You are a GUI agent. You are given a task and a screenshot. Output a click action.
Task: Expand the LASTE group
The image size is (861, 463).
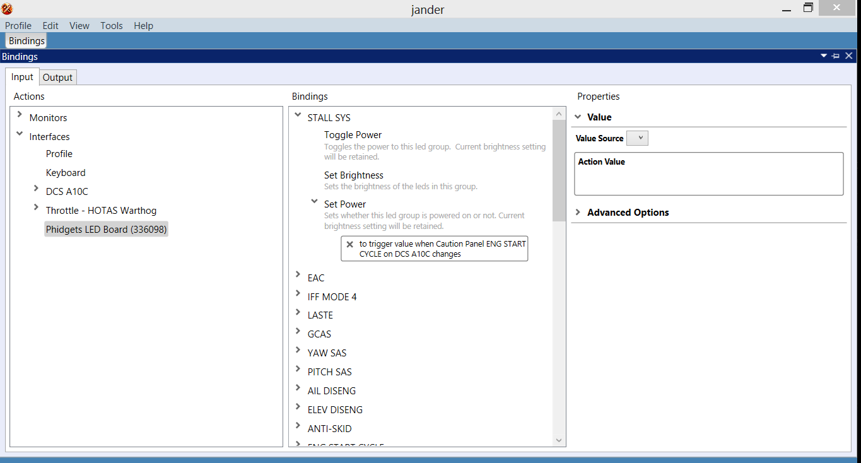tap(298, 312)
